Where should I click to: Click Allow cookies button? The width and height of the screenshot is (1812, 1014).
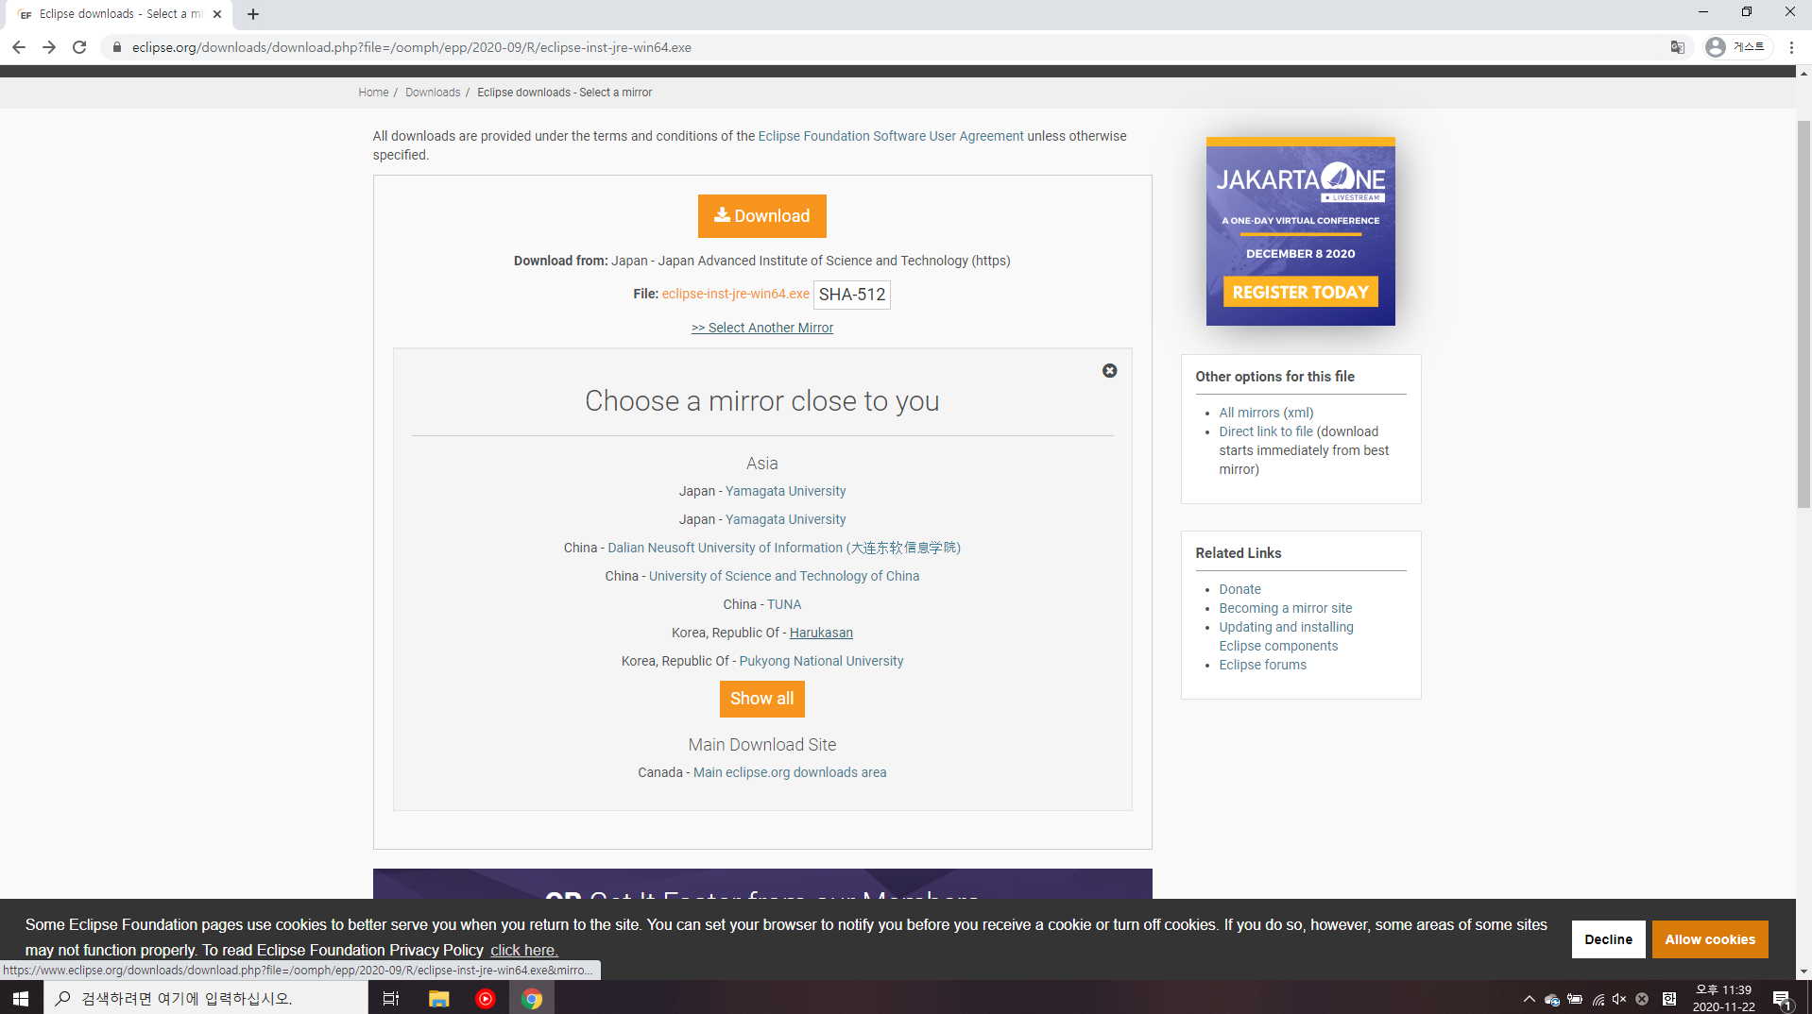click(x=1710, y=939)
